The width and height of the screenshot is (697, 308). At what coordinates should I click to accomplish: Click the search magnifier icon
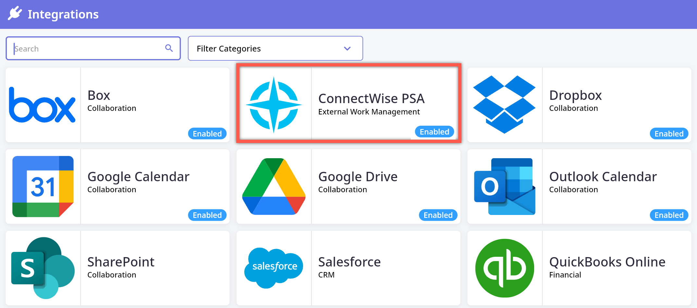click(169, 48)
